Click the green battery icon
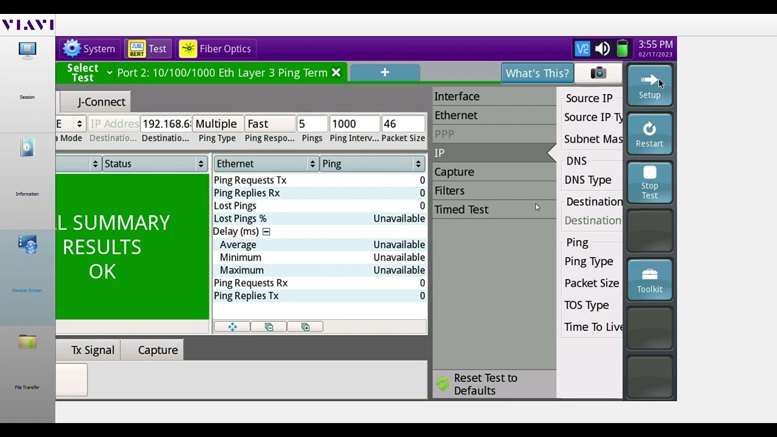 [x=622, y=49]
